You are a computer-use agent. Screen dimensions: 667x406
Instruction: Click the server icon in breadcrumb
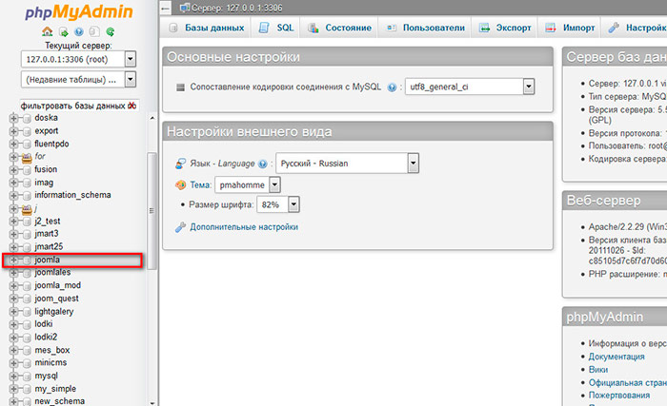tap(185, 8)
